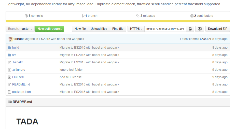Click the New file button
This screenshot has width=236, height=129.
click(x=80, y=29)
